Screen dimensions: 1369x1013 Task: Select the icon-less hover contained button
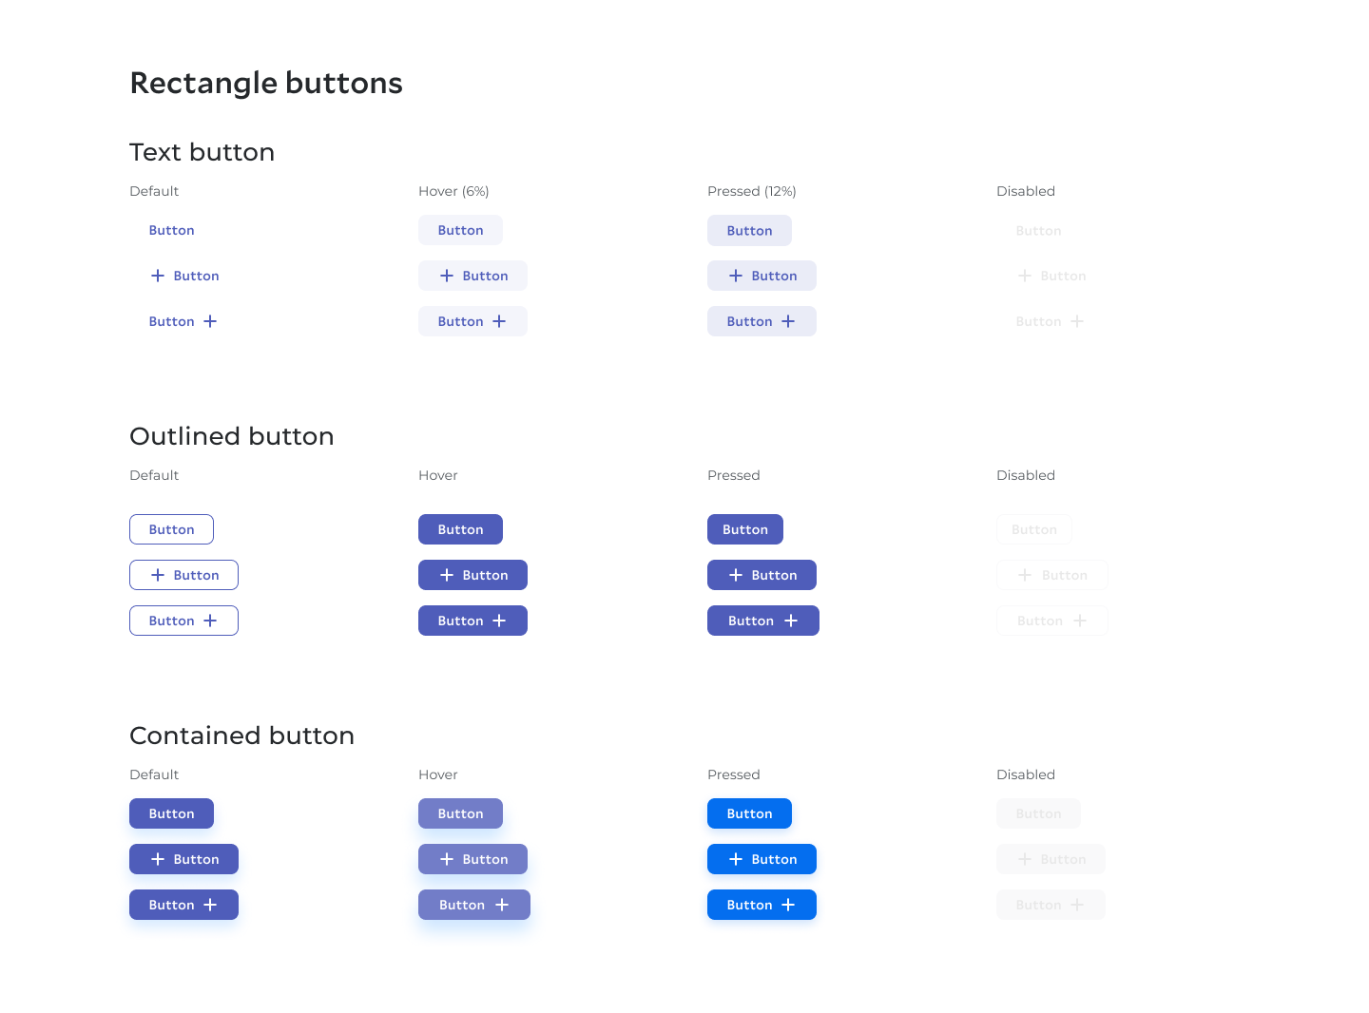460,813
